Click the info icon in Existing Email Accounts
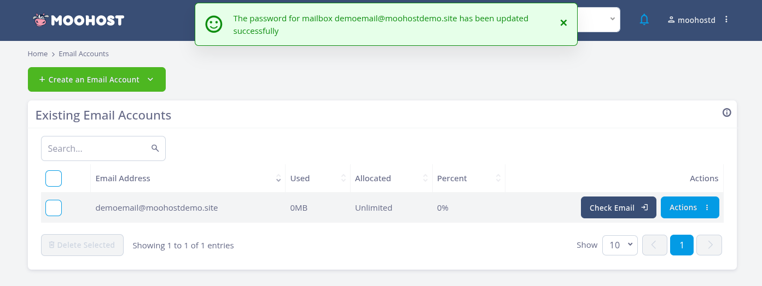Screen dimensions: 762x286 click(727, 112)
